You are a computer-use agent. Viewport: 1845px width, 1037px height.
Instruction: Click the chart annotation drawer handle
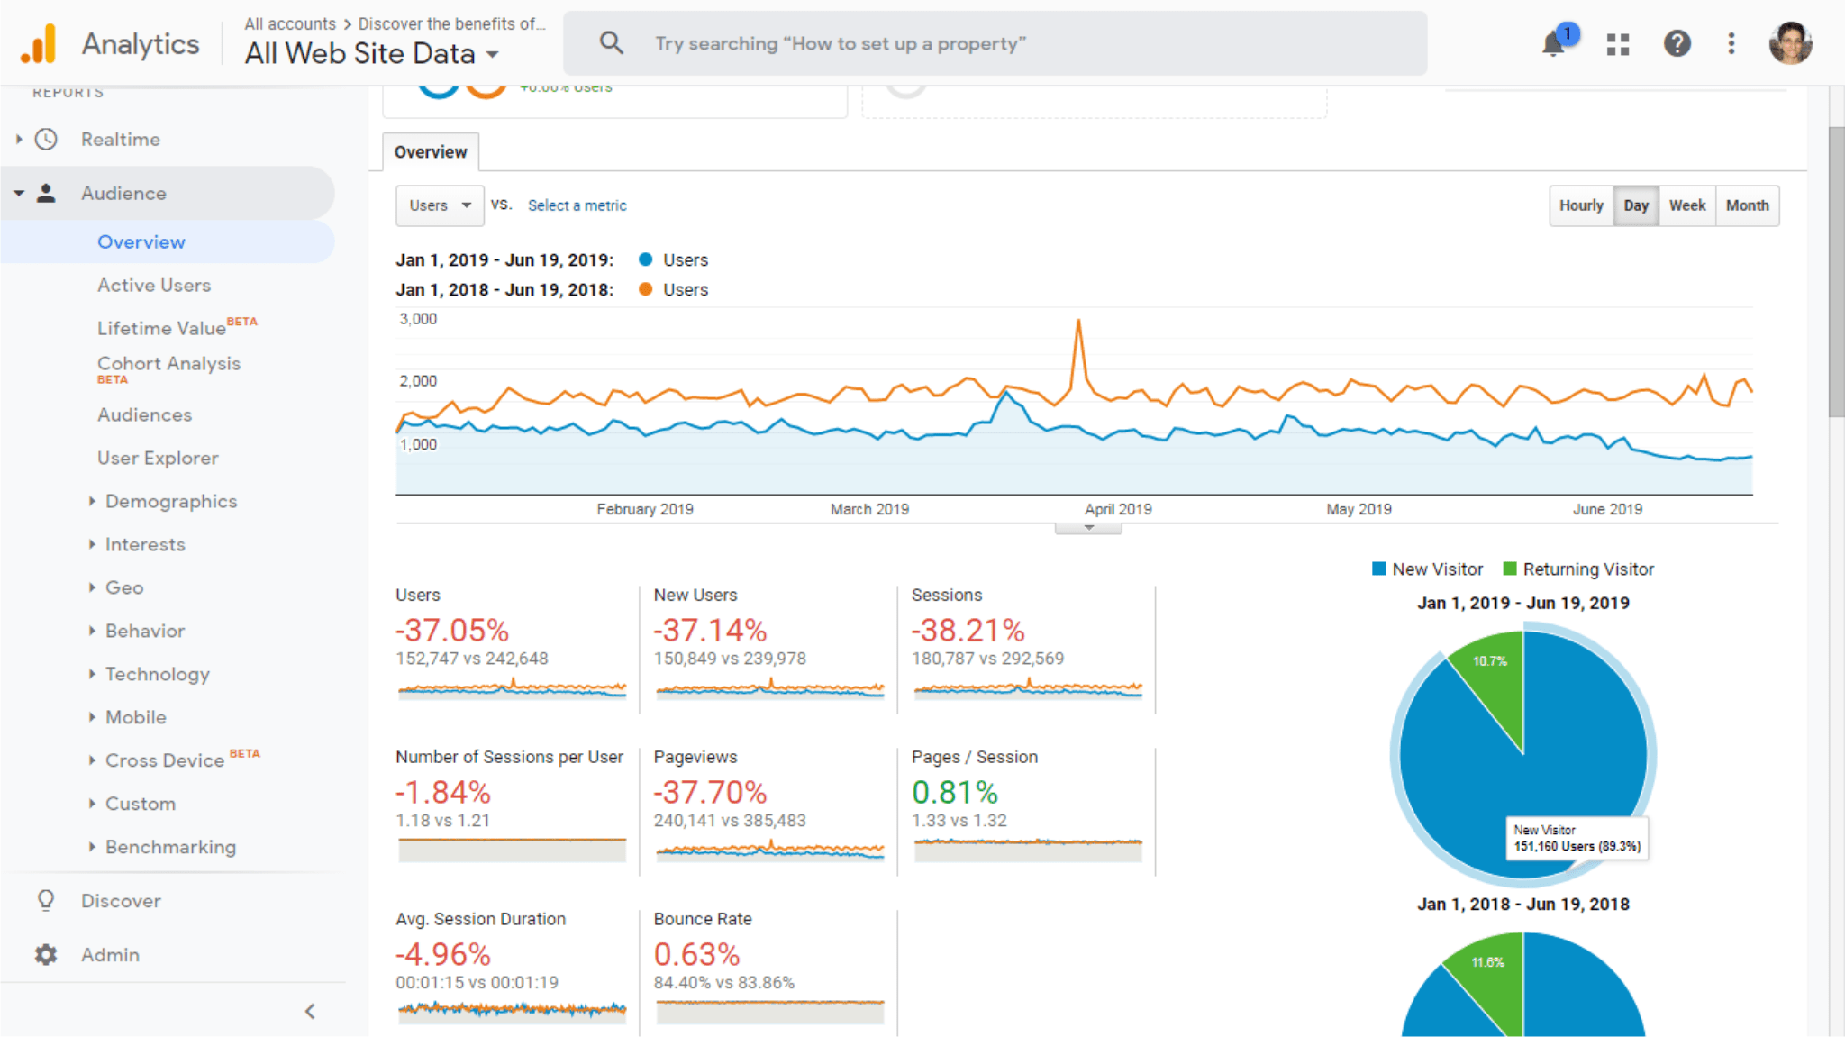tap(1088, 529)
